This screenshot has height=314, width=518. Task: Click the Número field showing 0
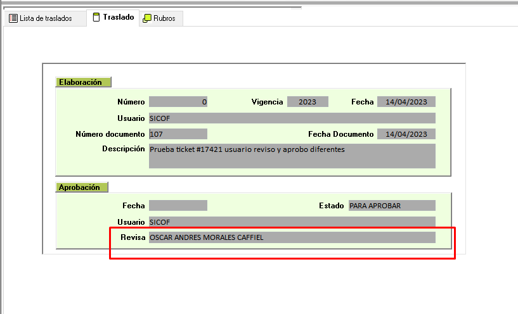[178, 102]
